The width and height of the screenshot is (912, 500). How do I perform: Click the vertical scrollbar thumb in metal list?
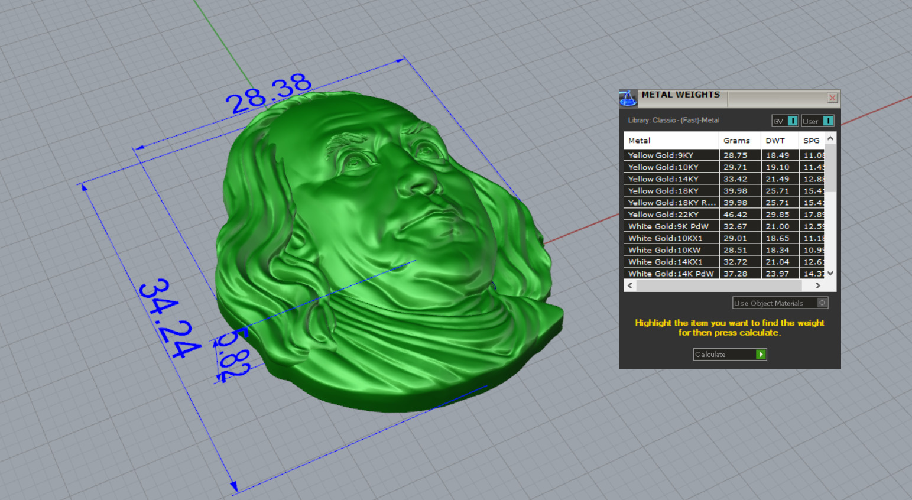tap(830, 168)
